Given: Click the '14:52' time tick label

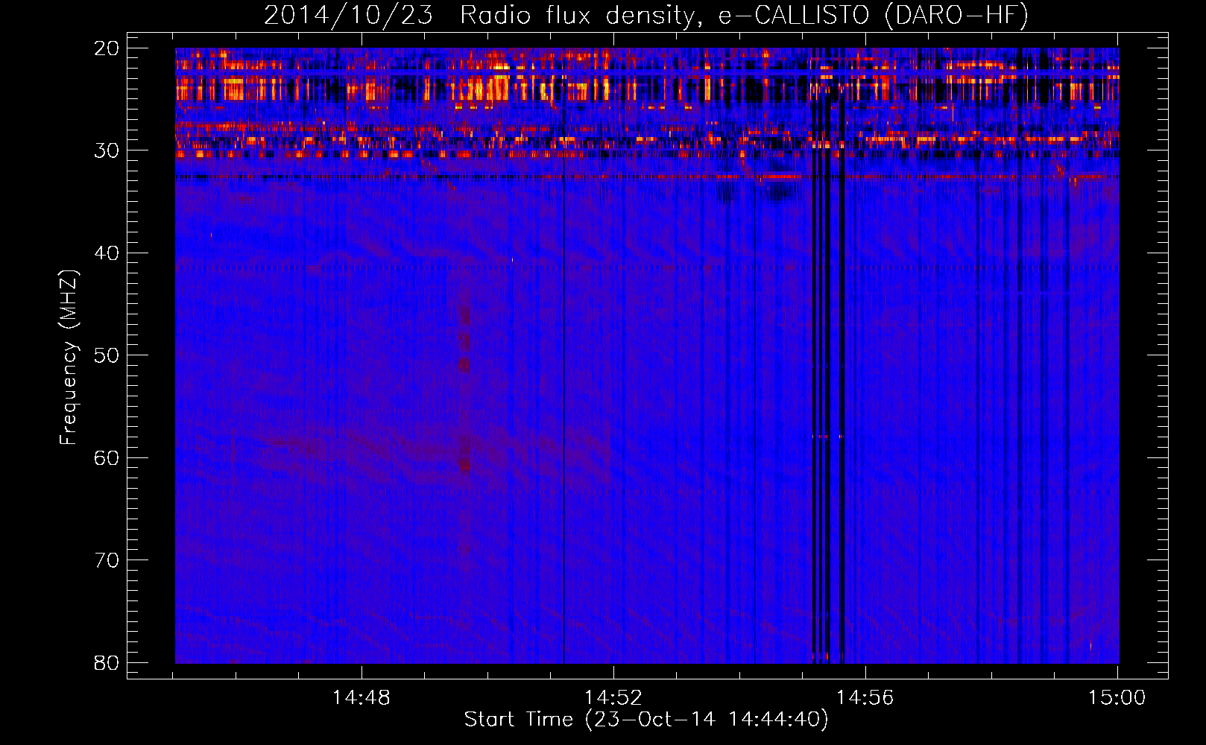Looking at the screenshot, I should coord(613,698).
